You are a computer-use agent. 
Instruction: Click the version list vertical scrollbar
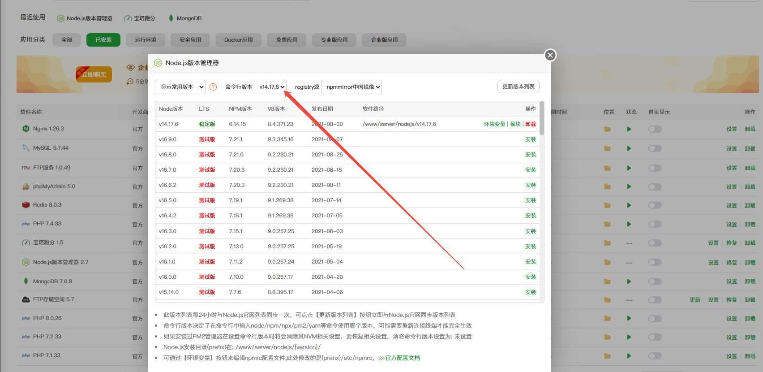coord(542,119)
